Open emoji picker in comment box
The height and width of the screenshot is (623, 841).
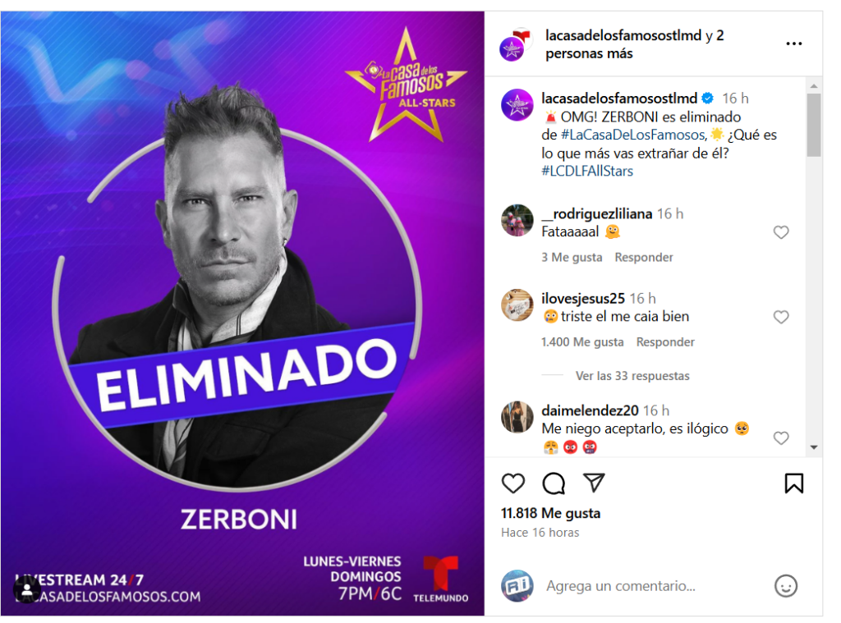tap(786, 585)
